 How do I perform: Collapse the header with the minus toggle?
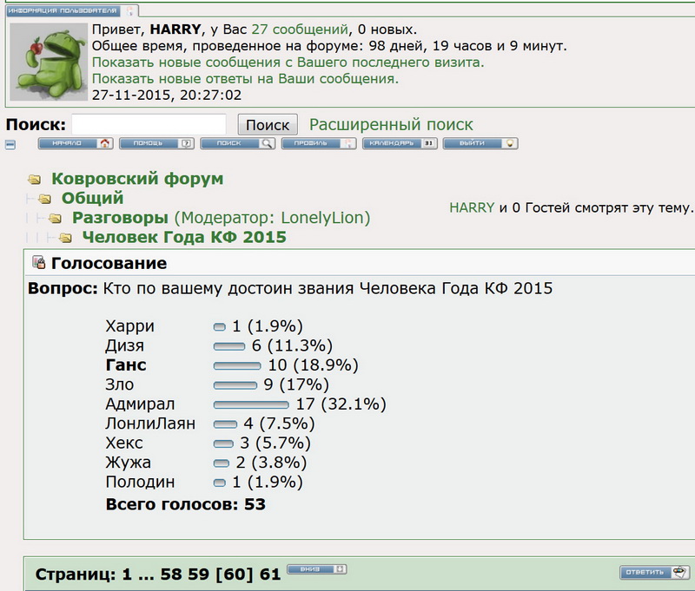coord(10,145)
